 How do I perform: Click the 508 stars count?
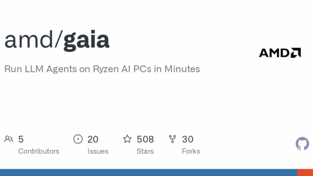click(145, 139)
